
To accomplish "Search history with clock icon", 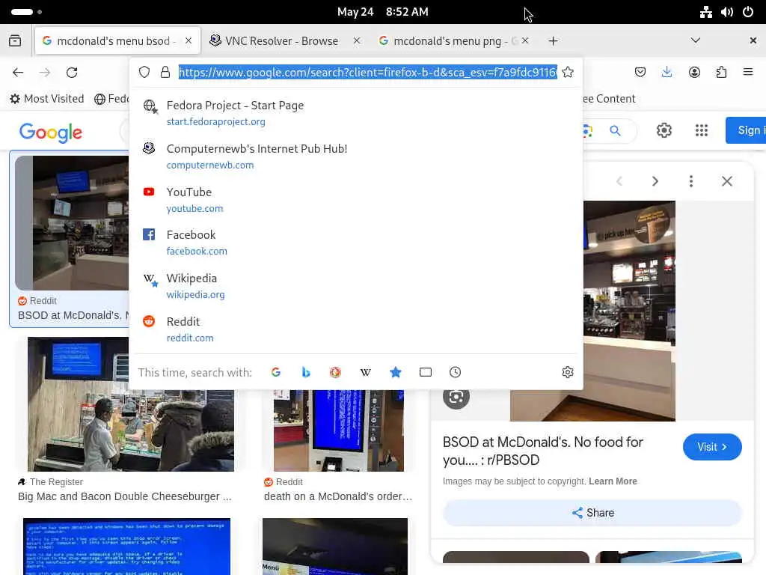I will pos(456,372).
